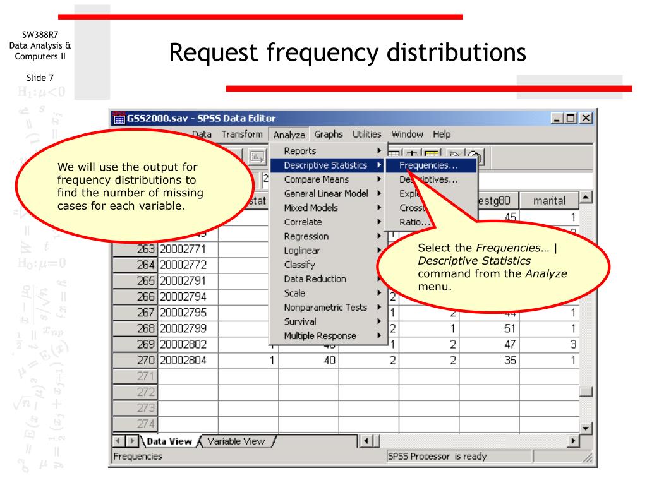Viewport: 647px width, 485px height.
Task: Expand the Nonparametric Tests submenu
Action: 325,308
